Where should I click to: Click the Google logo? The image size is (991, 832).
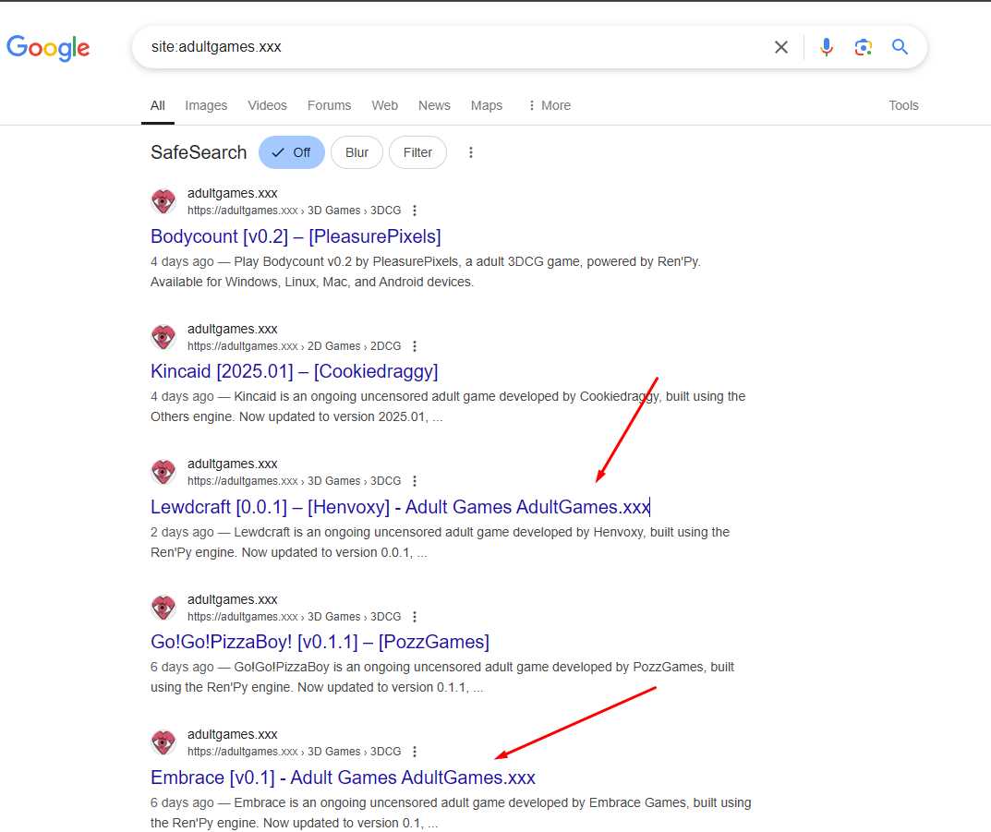[x=48, y=48]
